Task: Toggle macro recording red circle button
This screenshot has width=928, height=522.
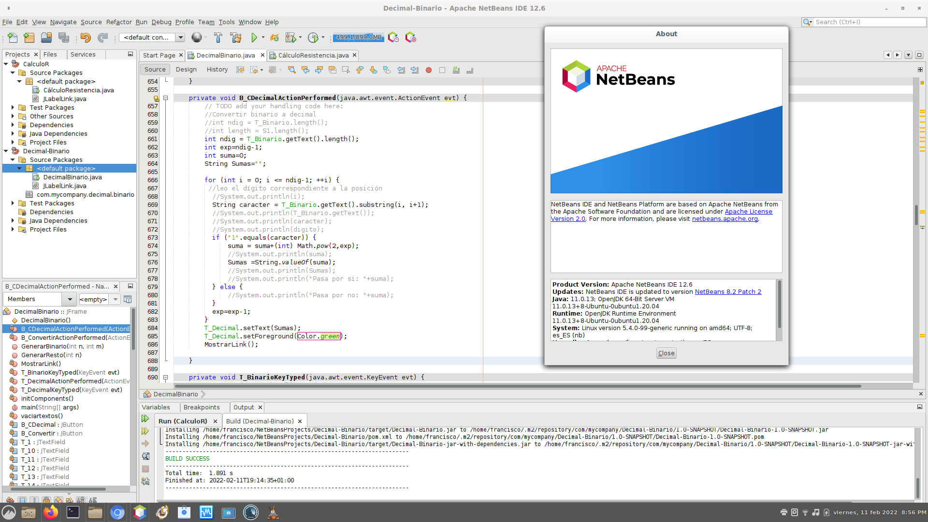Action: coord(428,70)
